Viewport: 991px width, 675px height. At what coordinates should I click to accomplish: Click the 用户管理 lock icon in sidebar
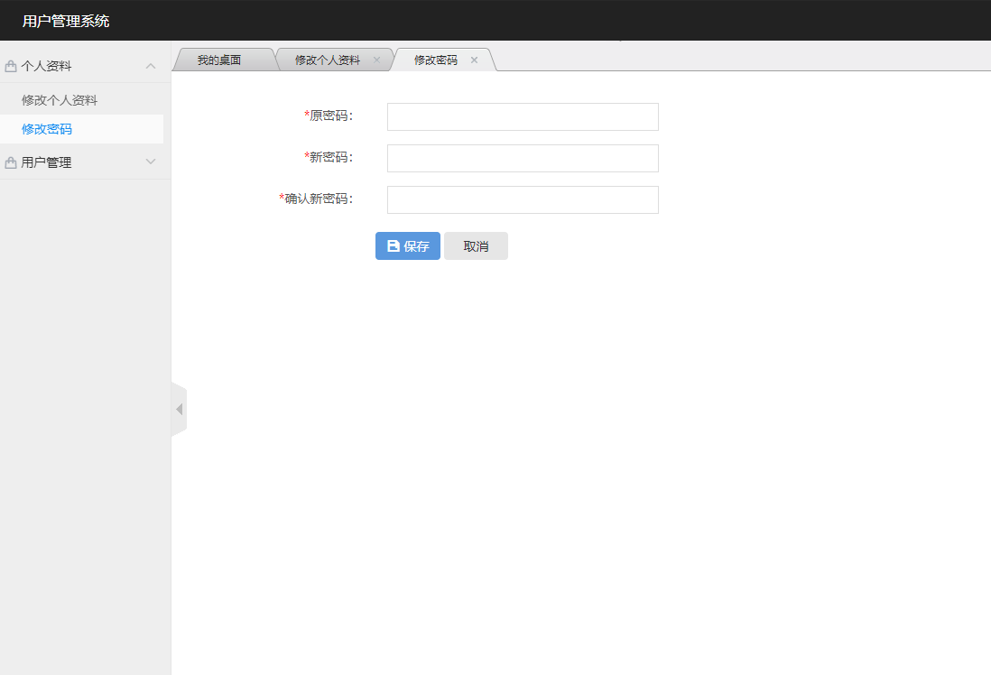click(x=11, y=162)
